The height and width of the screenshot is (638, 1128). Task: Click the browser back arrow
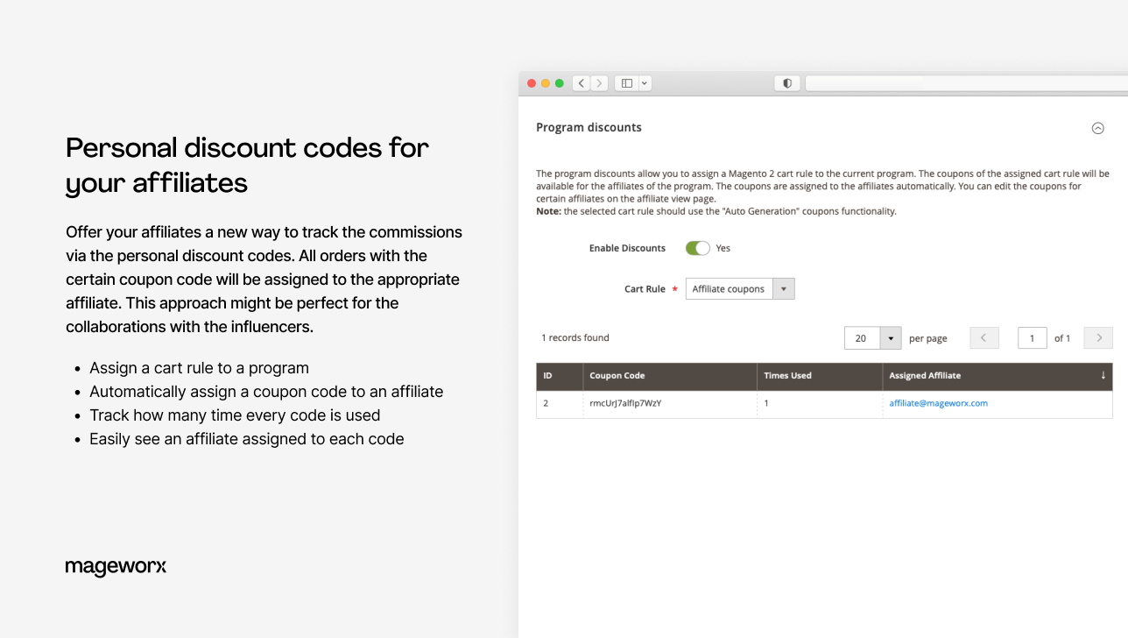[581, 83]
